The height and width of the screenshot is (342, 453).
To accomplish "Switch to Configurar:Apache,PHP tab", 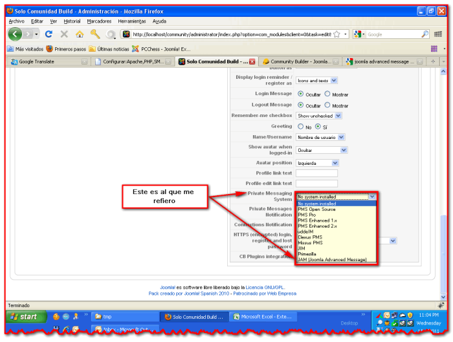I will pos(133,61).
